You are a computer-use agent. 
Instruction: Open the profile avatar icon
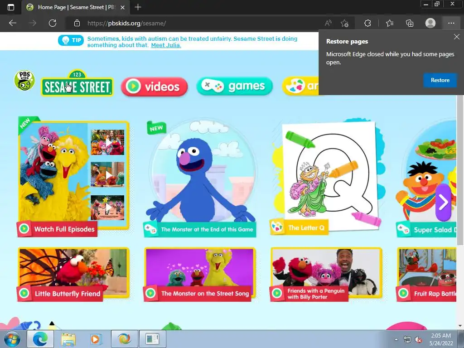430,23
